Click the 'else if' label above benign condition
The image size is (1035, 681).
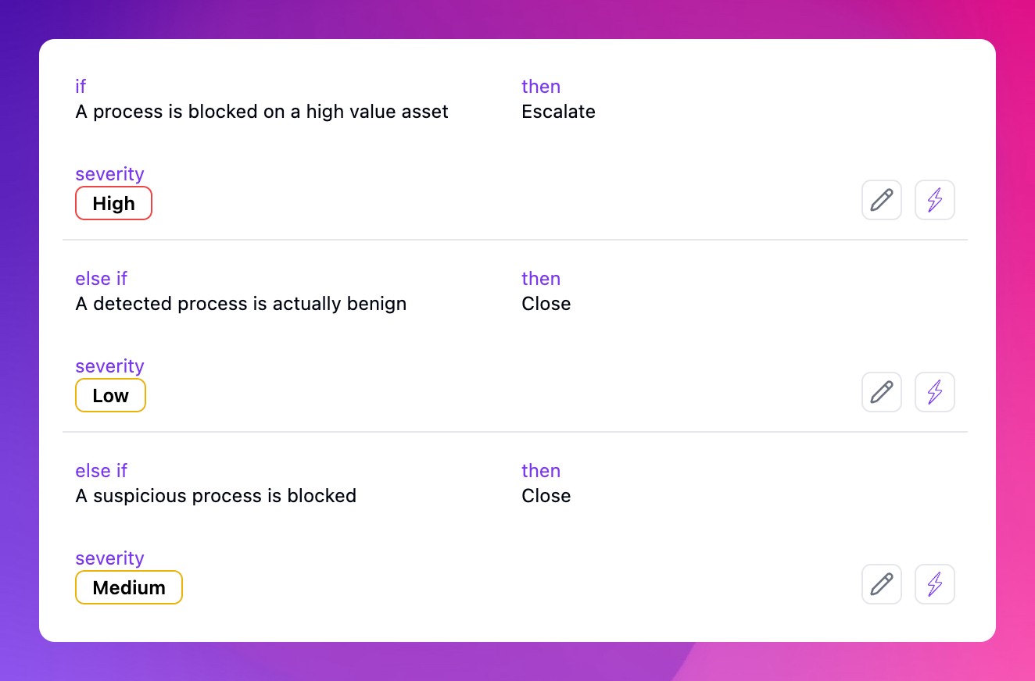tap(101, 279)
